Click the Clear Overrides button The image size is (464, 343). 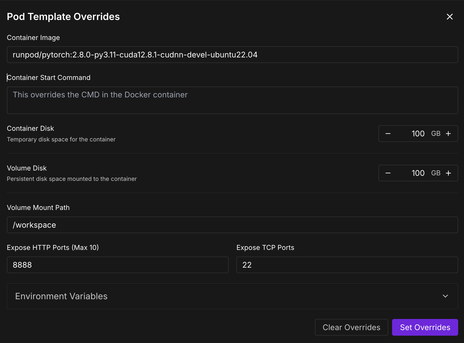[351, 327]
